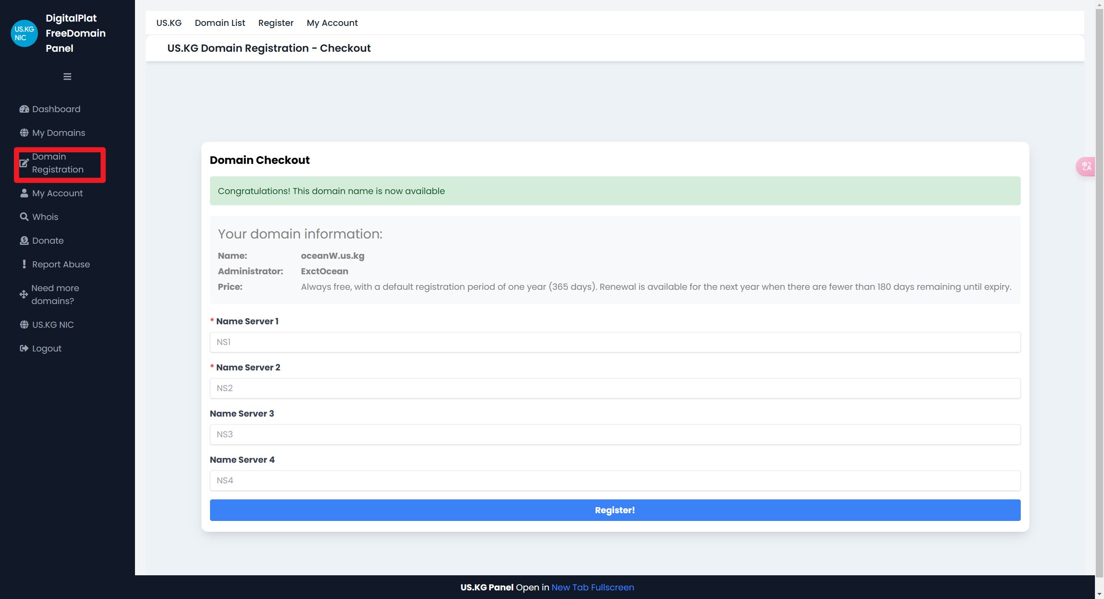Focus the Name Server 1 input
The width and height of the screenshot is (1104, 599).
point(615,342)
